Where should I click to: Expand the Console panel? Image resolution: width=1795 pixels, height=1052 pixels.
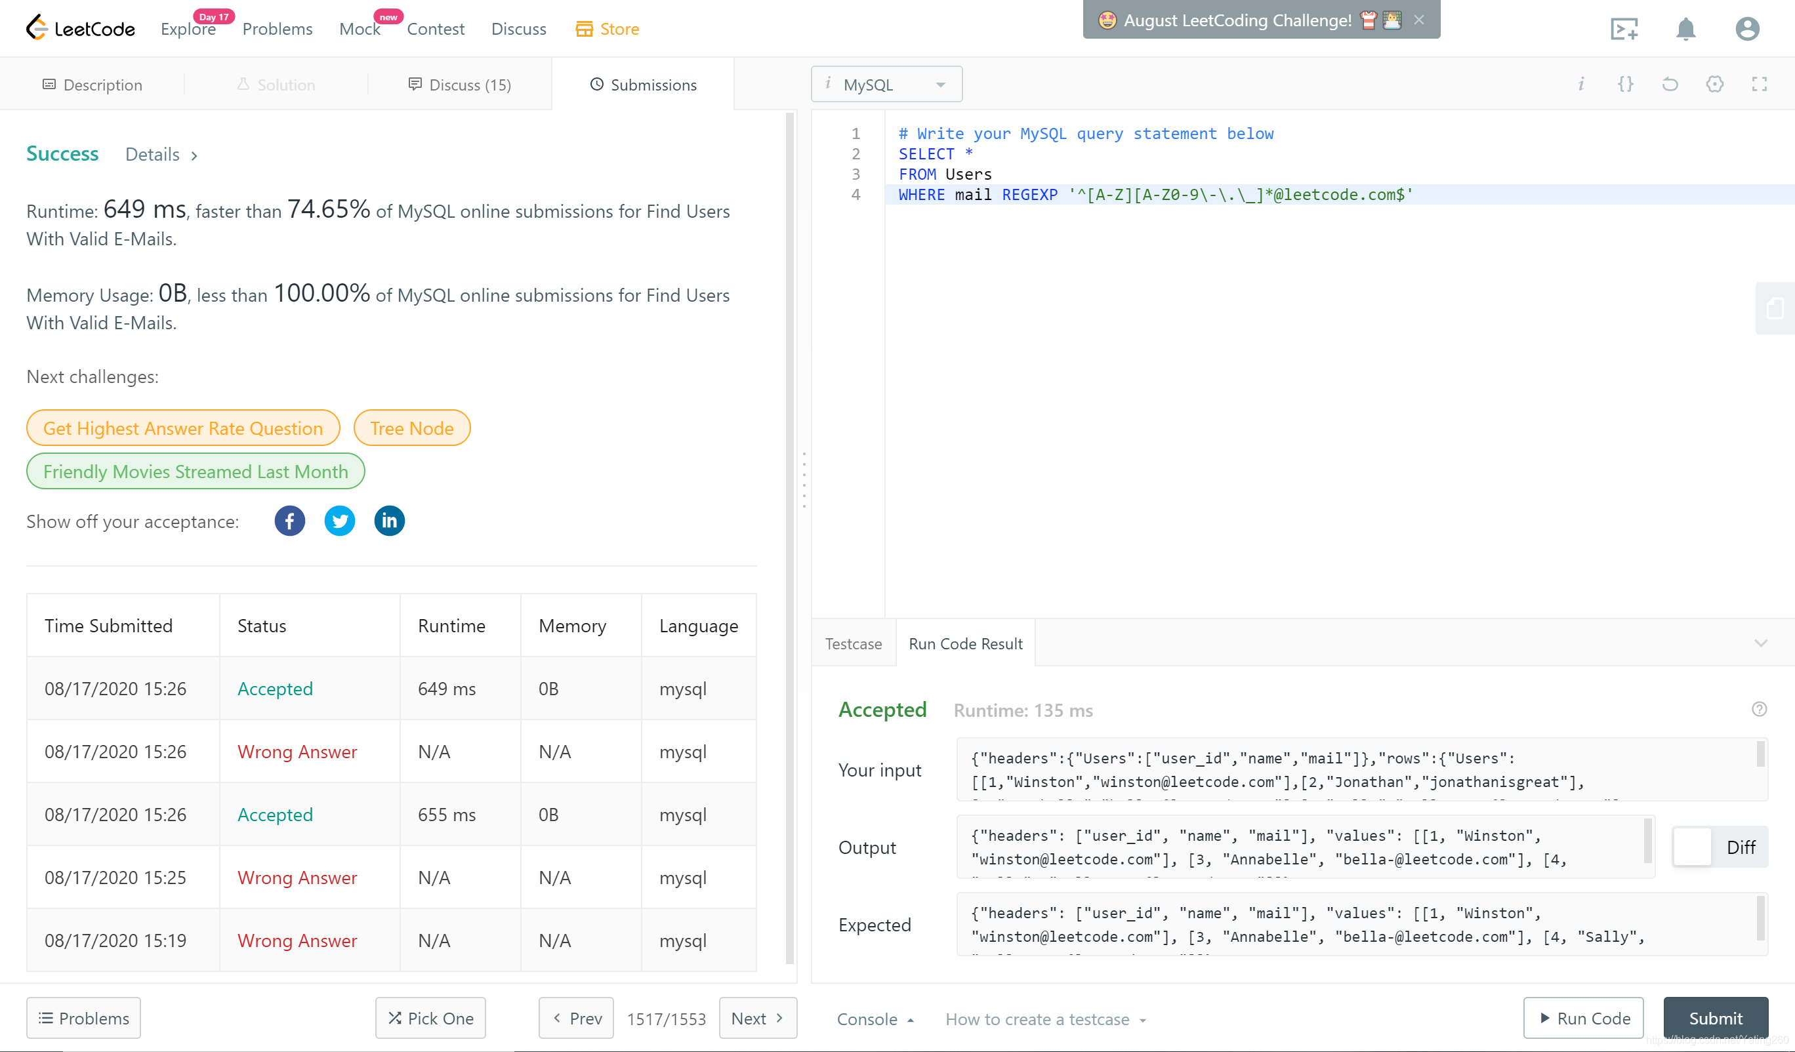pyautogui.click(x=875, y=1019)
